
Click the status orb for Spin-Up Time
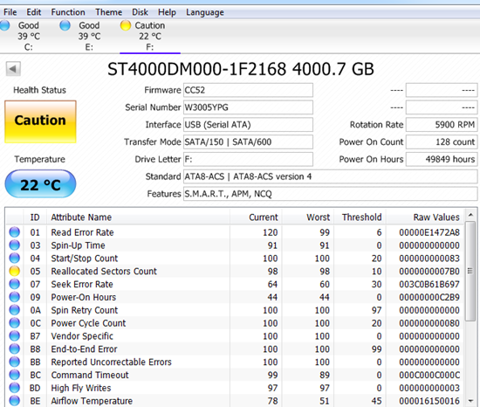pos(14,245)
